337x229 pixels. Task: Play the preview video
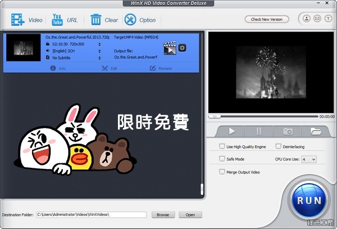(x=231, y=131)
